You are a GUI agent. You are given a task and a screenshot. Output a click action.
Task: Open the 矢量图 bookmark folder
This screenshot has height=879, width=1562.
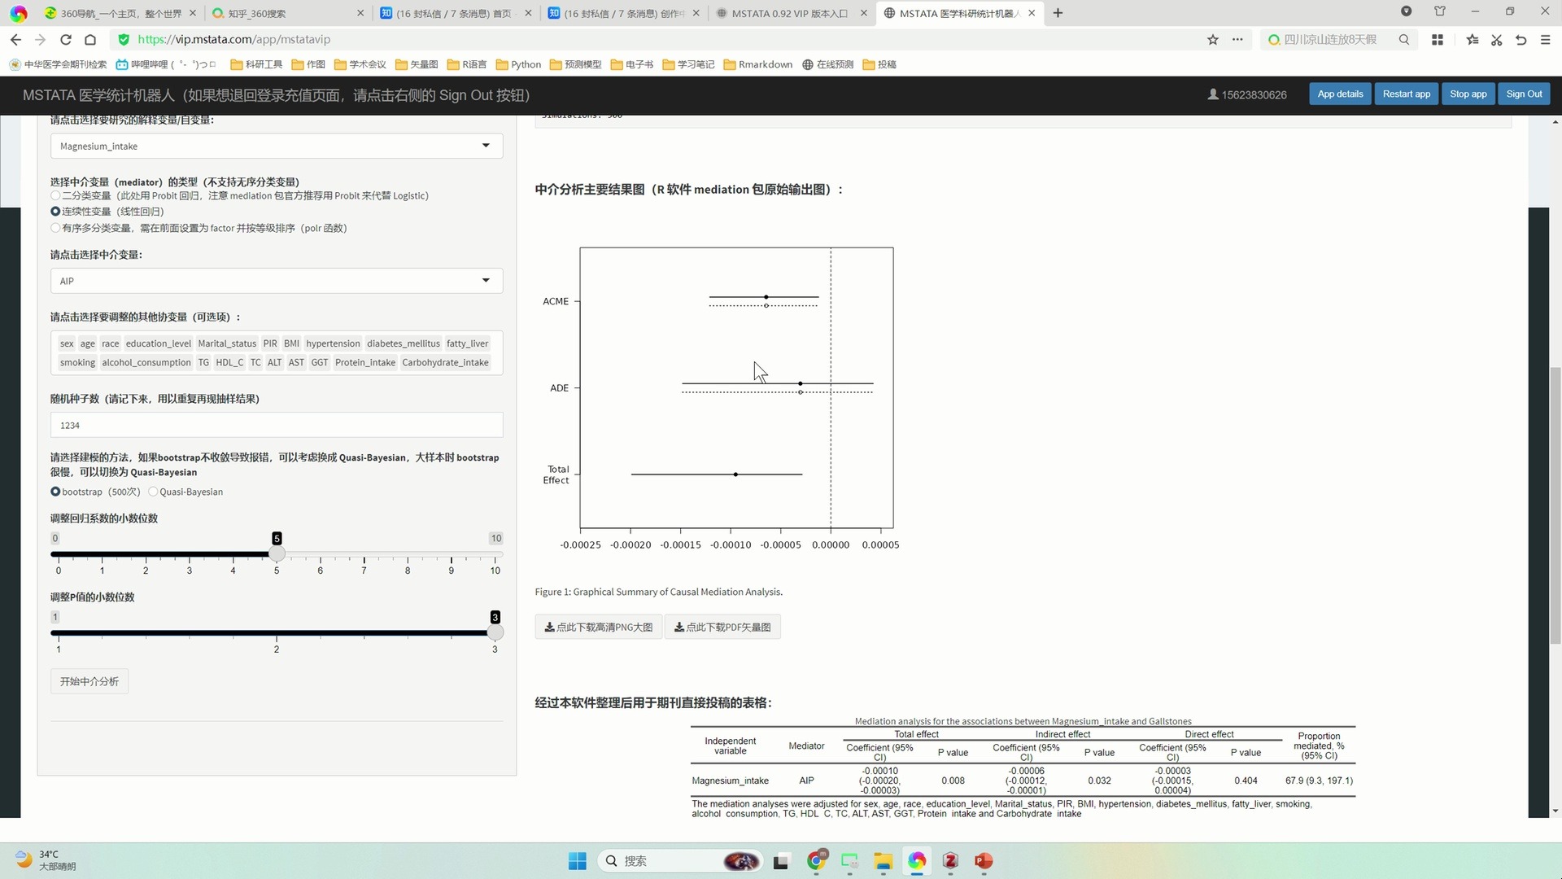pos(417,64)
